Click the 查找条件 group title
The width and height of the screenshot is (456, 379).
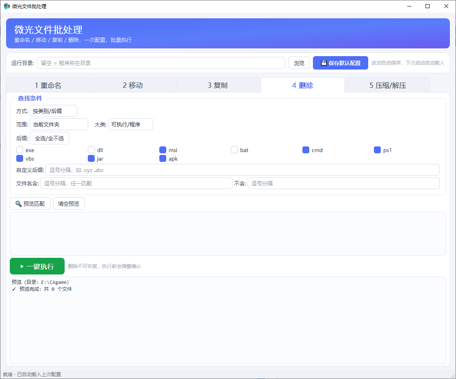tap(30, 98)
